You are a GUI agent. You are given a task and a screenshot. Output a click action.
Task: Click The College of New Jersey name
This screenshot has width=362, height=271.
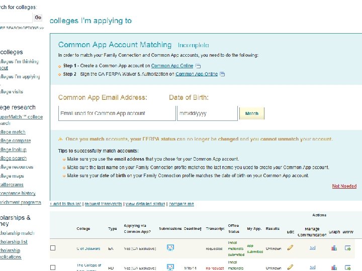pyautogui.click(x=88, y=267)
